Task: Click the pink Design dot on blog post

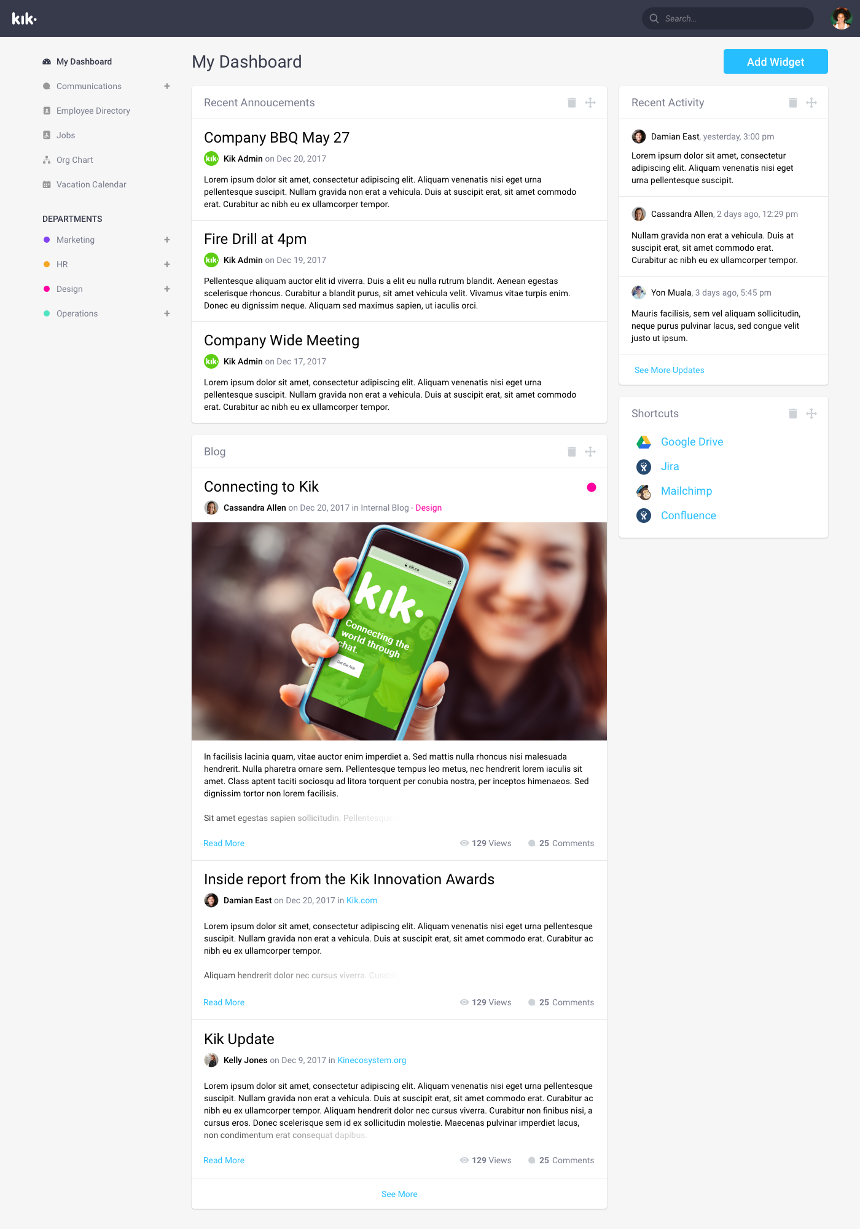Action: [592, 487]
